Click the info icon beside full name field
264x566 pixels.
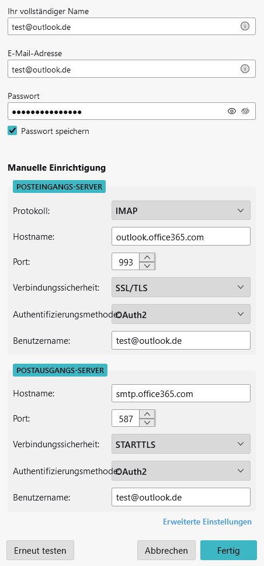(x=245, y=26)
